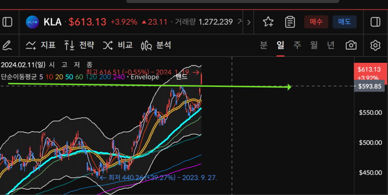Click the $593.85 crosshair price label
Screen dimensions: 388x195
369,86
